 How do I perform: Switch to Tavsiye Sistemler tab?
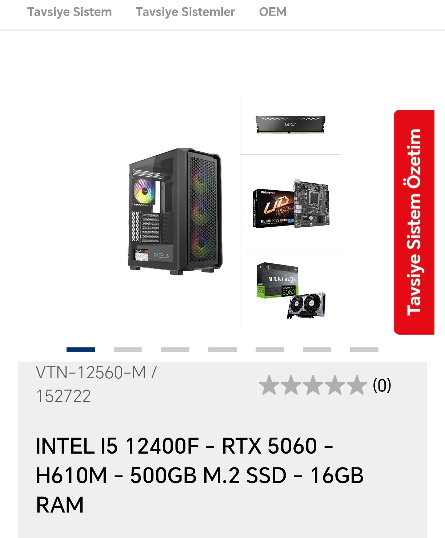click(185, 12)
